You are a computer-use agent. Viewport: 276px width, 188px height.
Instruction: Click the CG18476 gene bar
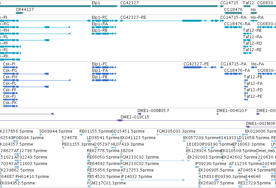tap(233, 13)
